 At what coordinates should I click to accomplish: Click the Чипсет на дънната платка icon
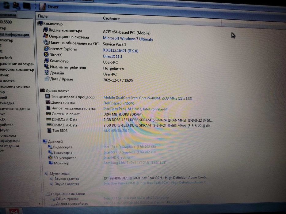(x=48, y=108)
